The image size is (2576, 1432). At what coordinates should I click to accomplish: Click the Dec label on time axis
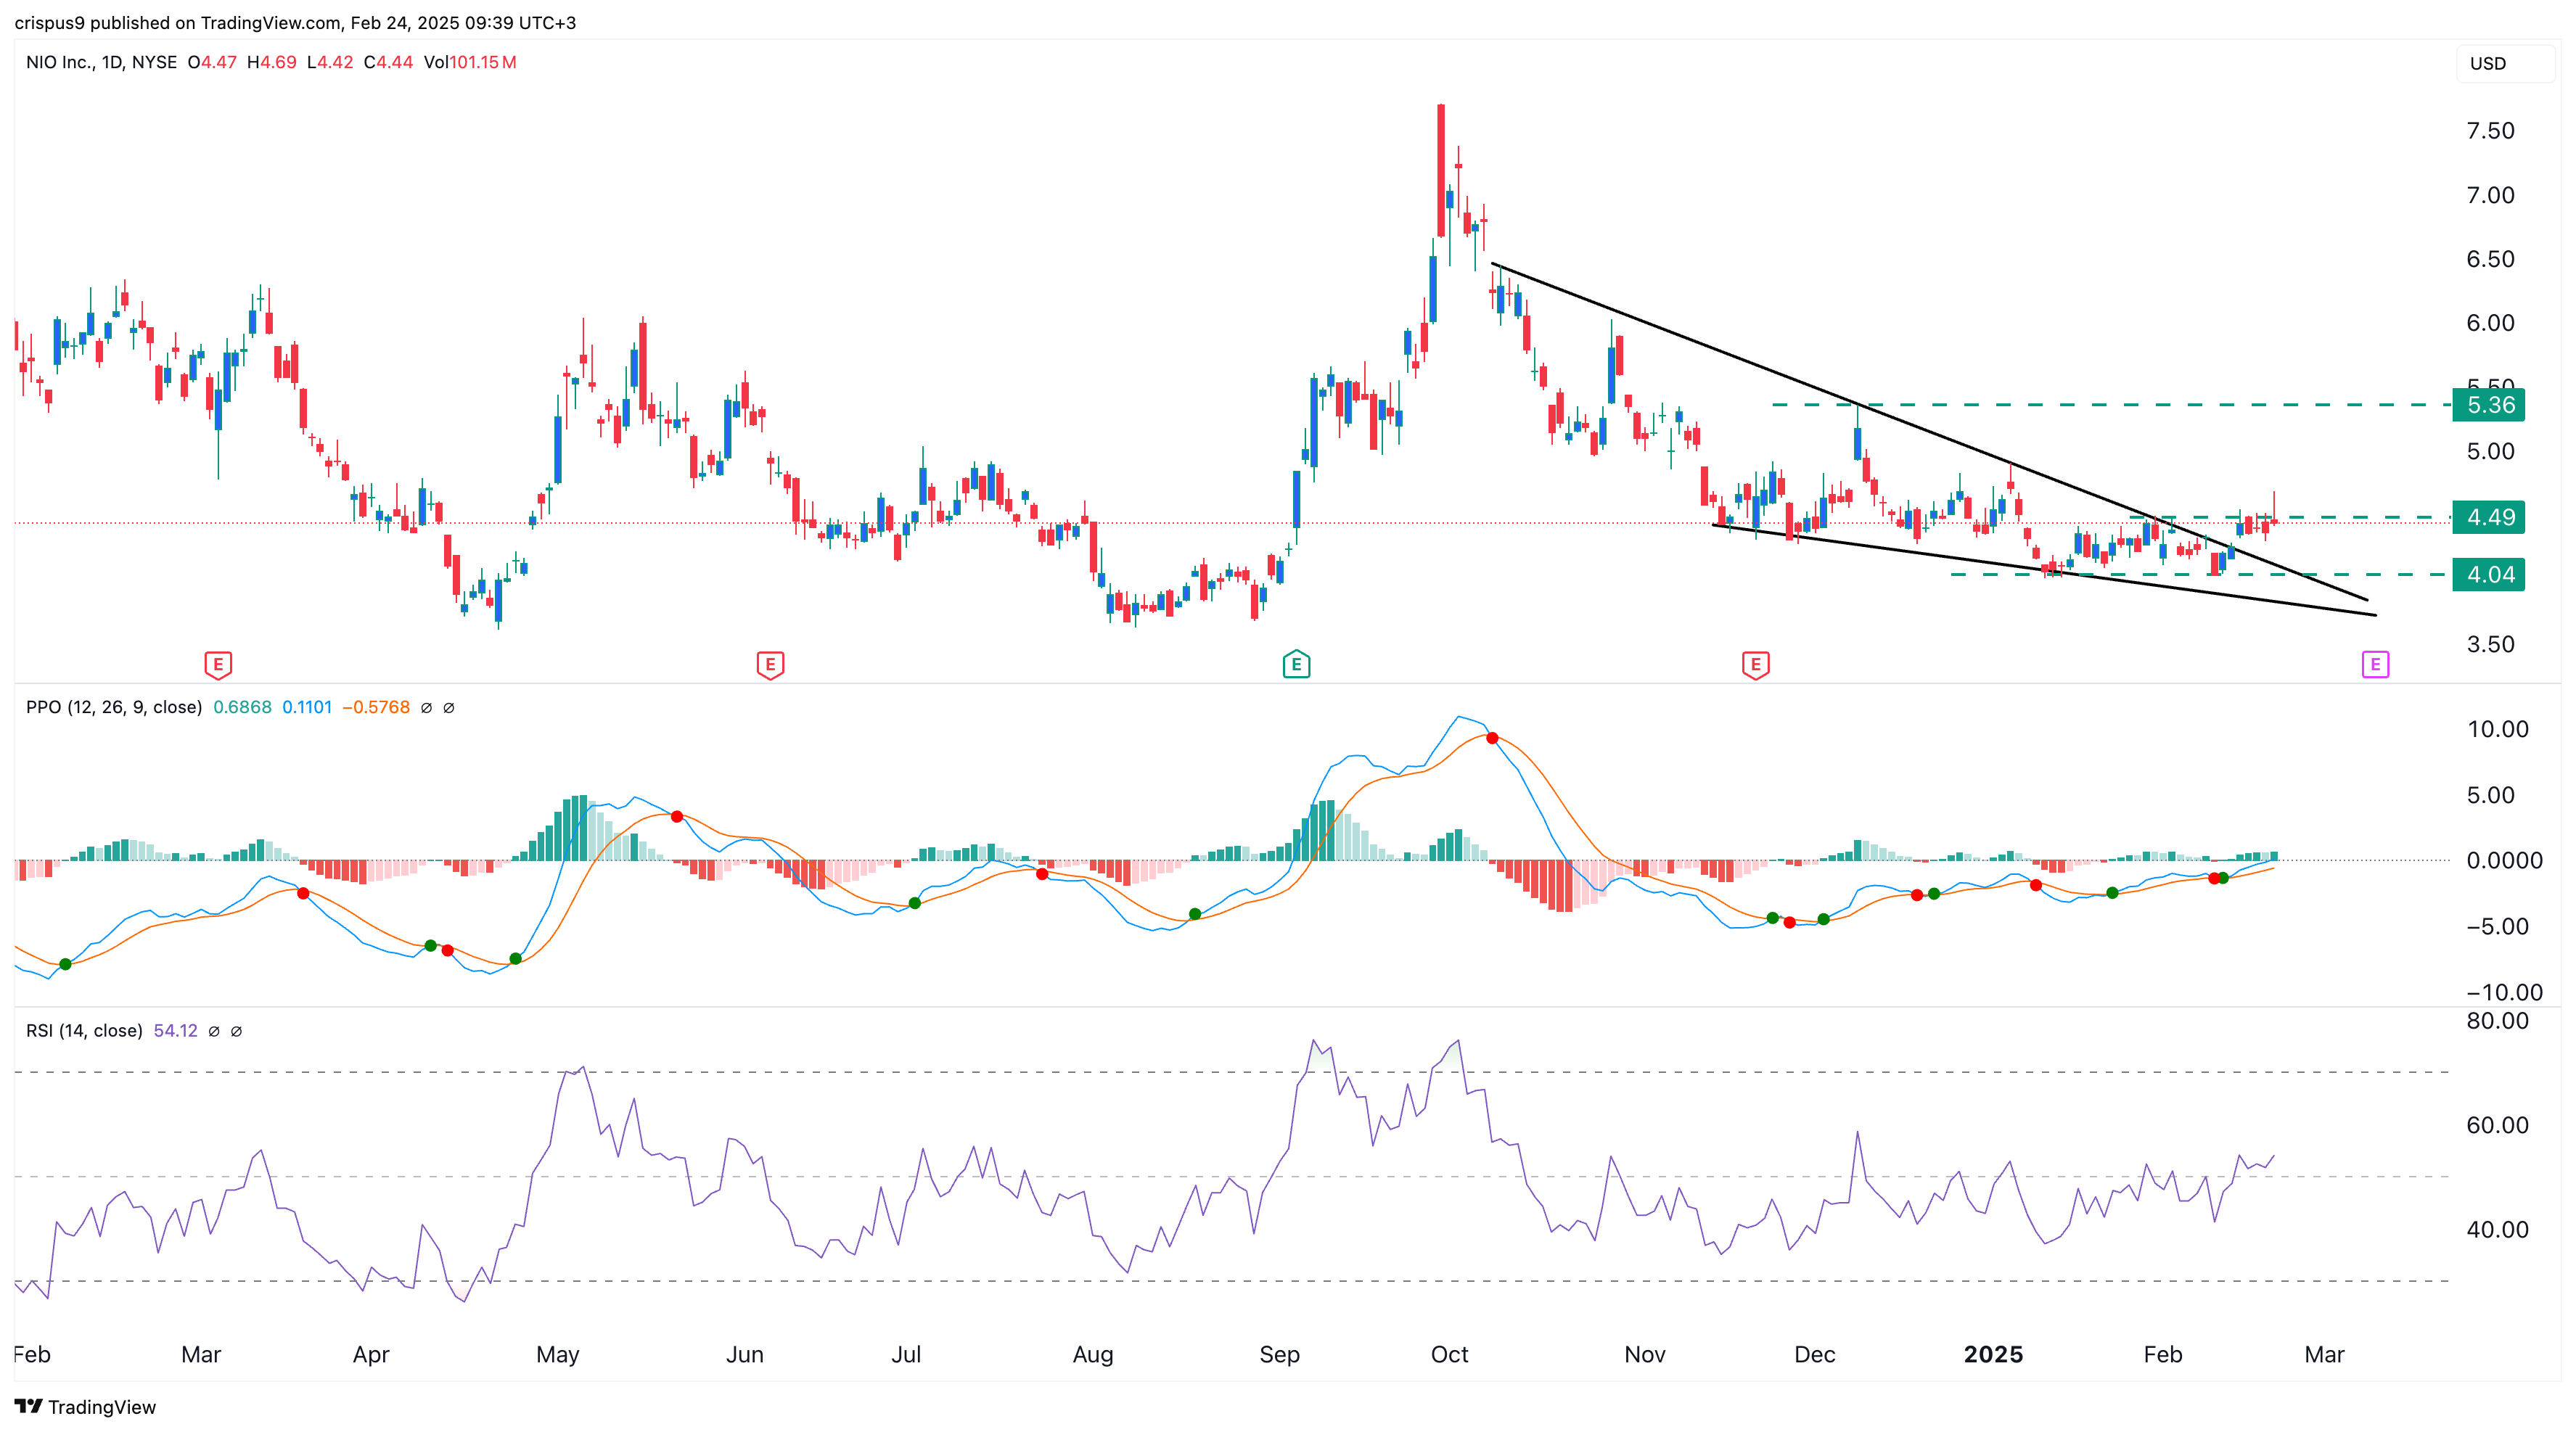coord(1814,1354)
